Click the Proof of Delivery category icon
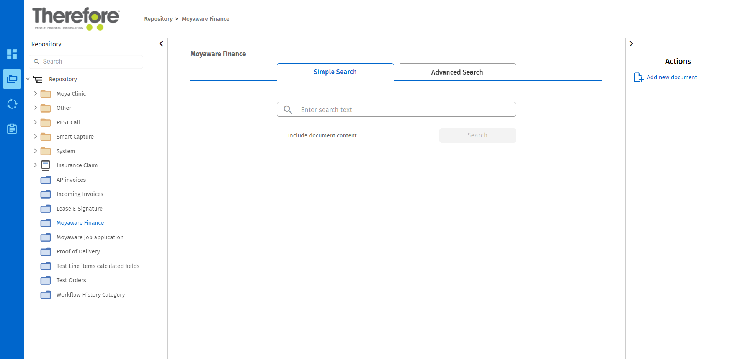735x359 pixels. point(46,251)
